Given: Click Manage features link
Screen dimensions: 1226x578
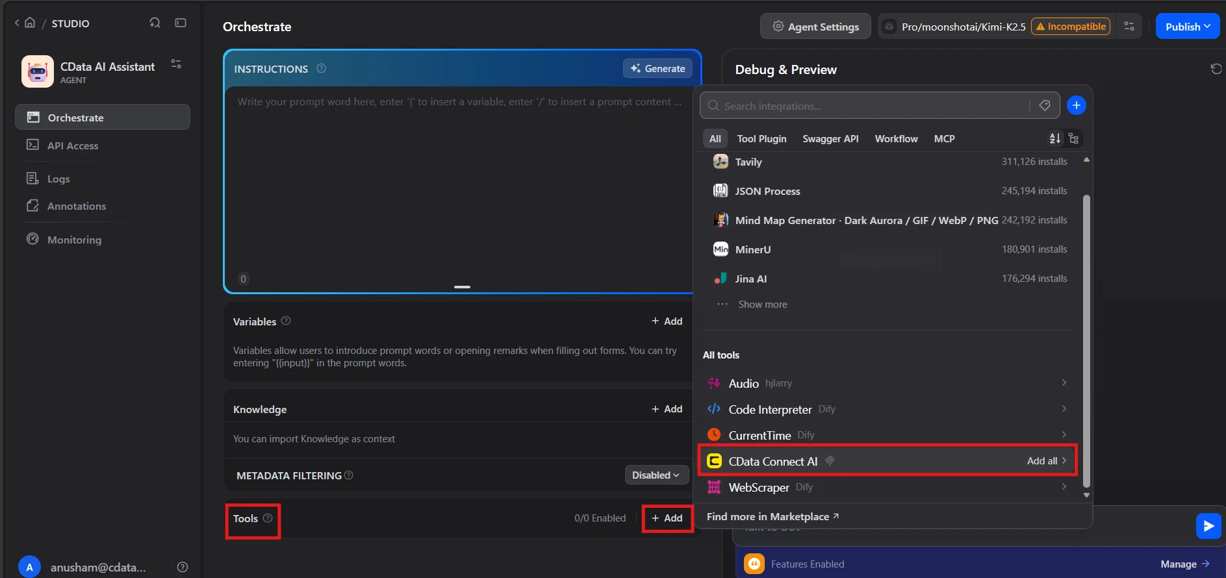Looking at the screenshot, I should [1184, 564].
